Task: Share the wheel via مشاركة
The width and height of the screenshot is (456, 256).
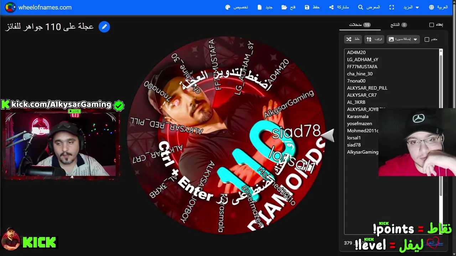Action: point(338,7)
